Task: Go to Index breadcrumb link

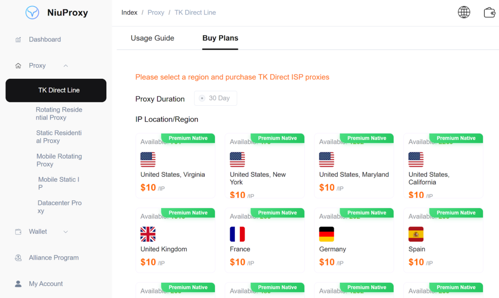Action: coord(129,13)
